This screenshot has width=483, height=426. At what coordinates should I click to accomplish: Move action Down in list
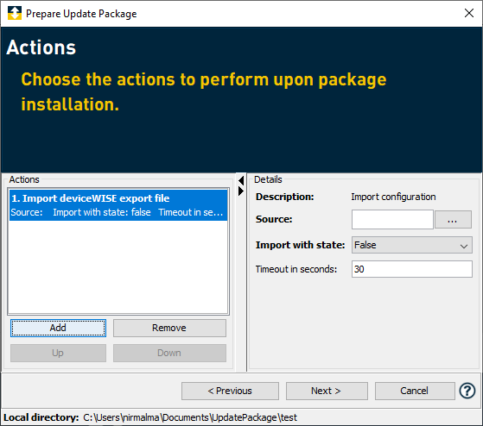point(169,353)
